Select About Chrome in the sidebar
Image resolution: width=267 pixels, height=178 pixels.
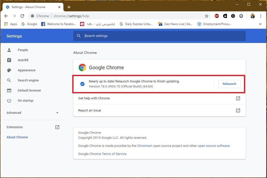click(x=17, y=137)
